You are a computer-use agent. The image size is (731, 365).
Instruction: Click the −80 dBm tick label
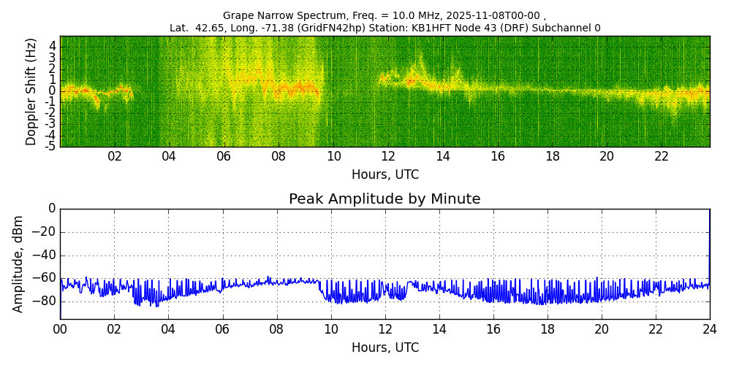coord(44,301)
